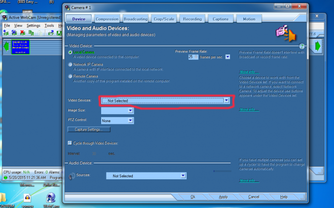Click the CPU usage N/A status text
Screen dimensions: 334x208
pyautogui.click(x=17, y=172)
